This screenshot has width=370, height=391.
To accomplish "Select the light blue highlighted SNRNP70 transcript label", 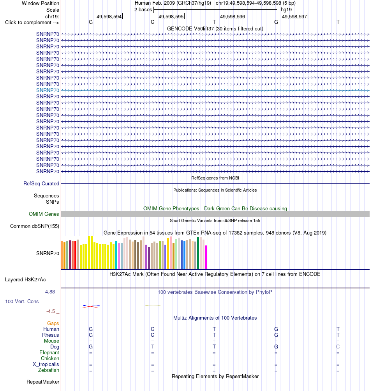I will (48, 90).
